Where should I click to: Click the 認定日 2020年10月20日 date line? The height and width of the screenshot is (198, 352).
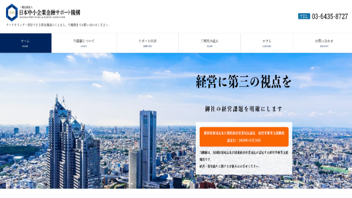(244, 141)
